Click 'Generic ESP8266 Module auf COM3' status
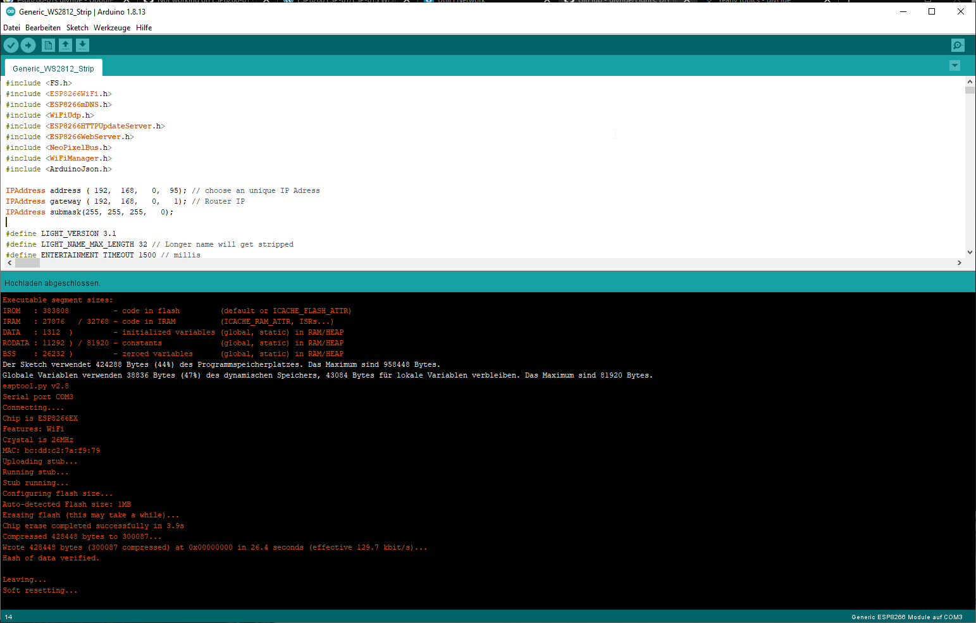Screen dimensions: 976x623 point(906,617)
